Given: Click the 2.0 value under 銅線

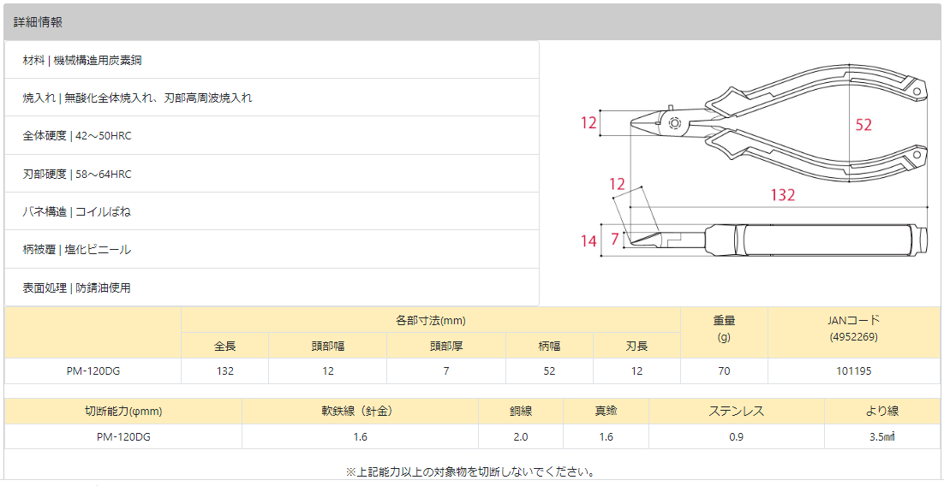Looking at the screenshot, I should 521,437.
